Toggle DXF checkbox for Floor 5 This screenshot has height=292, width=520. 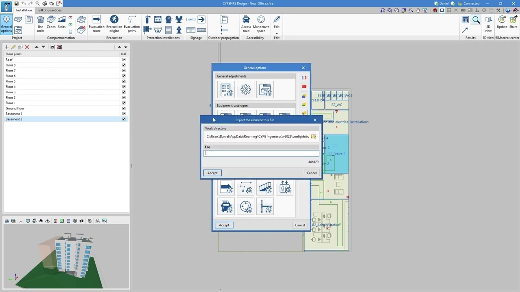[x=124, y=81]
